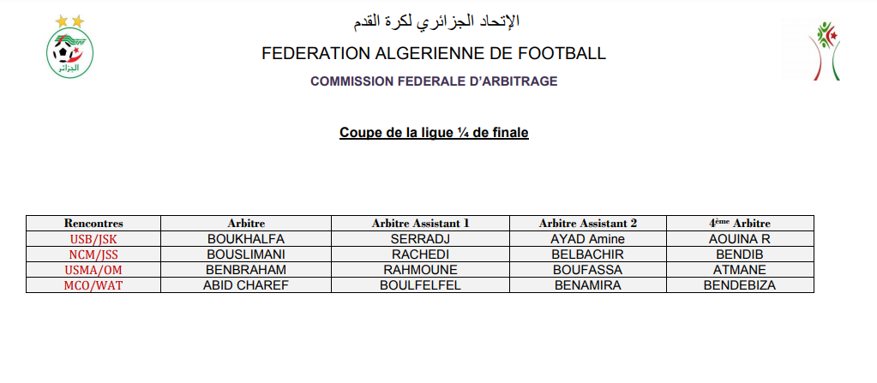Click the Algerian football federation crest logo

pos(69,47)
